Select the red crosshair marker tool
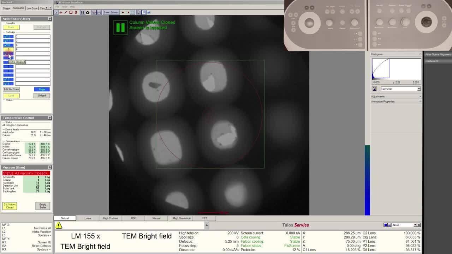 point(61,12)
